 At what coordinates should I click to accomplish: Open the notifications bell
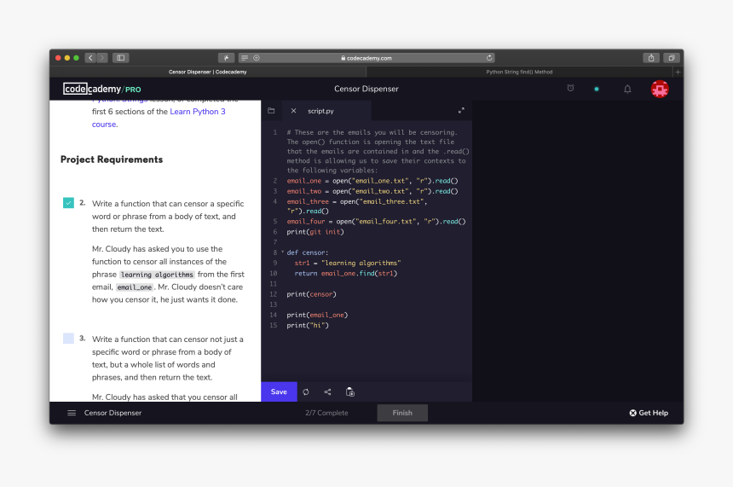(x=627, y=89)
